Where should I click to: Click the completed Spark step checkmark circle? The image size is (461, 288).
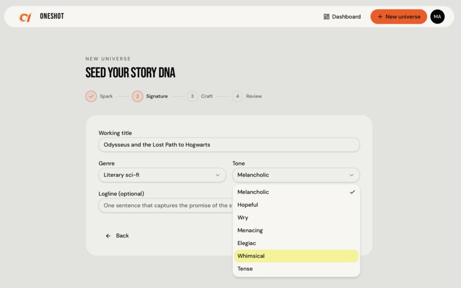(91, 96)
